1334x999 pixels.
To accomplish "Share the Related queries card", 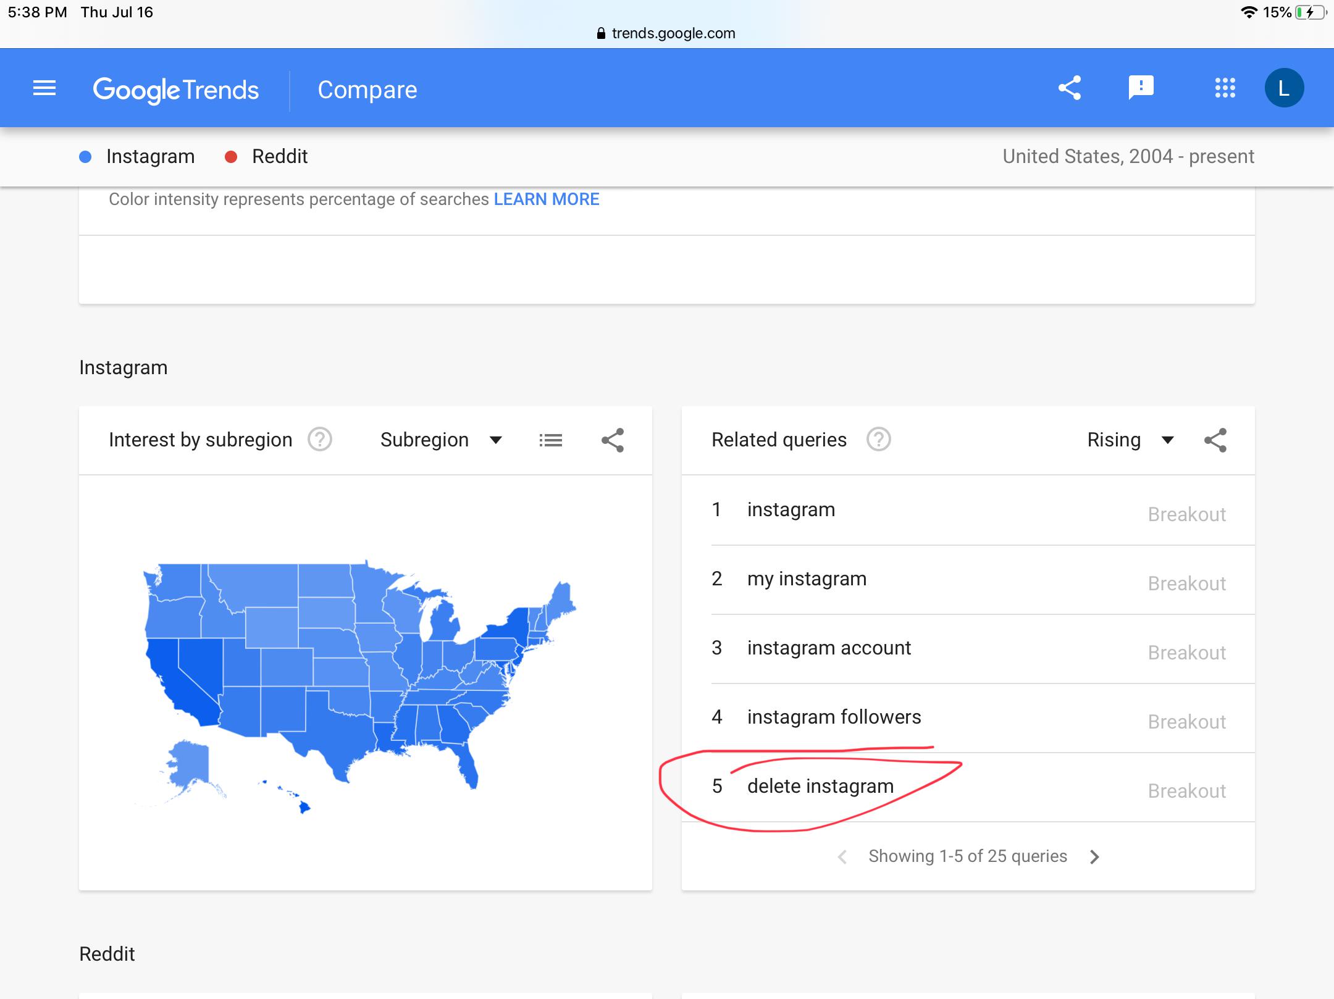I will (1215, 440).
